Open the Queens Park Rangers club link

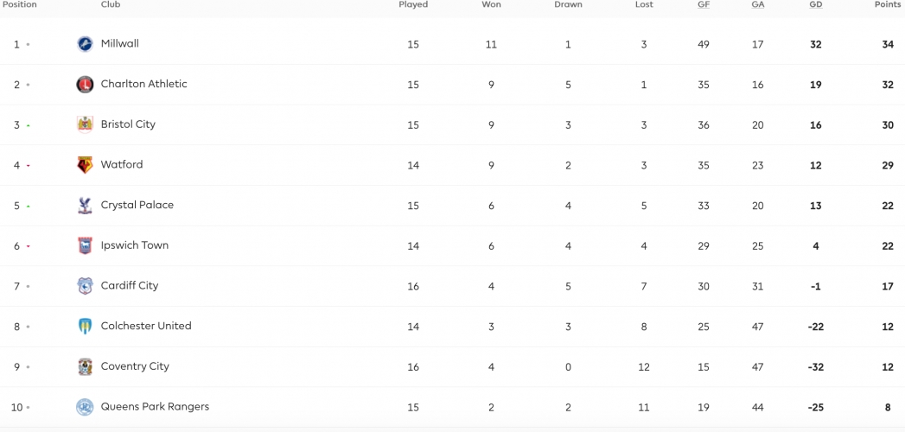155,407
